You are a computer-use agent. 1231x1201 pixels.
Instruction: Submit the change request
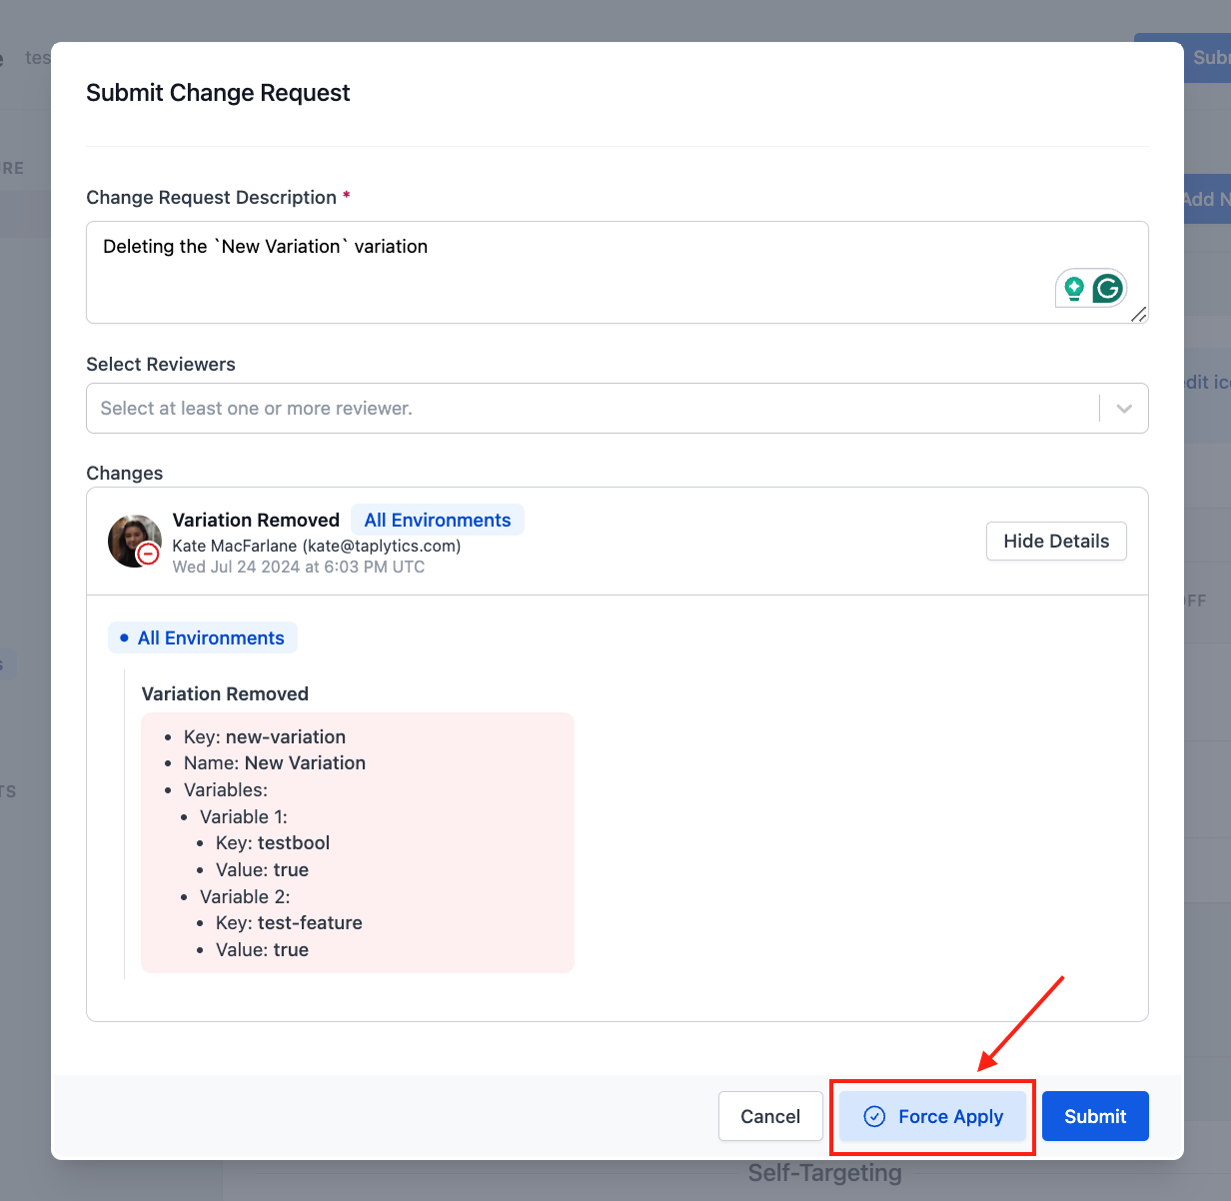(x=1095, y=1116)
